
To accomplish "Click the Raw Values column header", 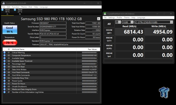I will pos(87,49).
